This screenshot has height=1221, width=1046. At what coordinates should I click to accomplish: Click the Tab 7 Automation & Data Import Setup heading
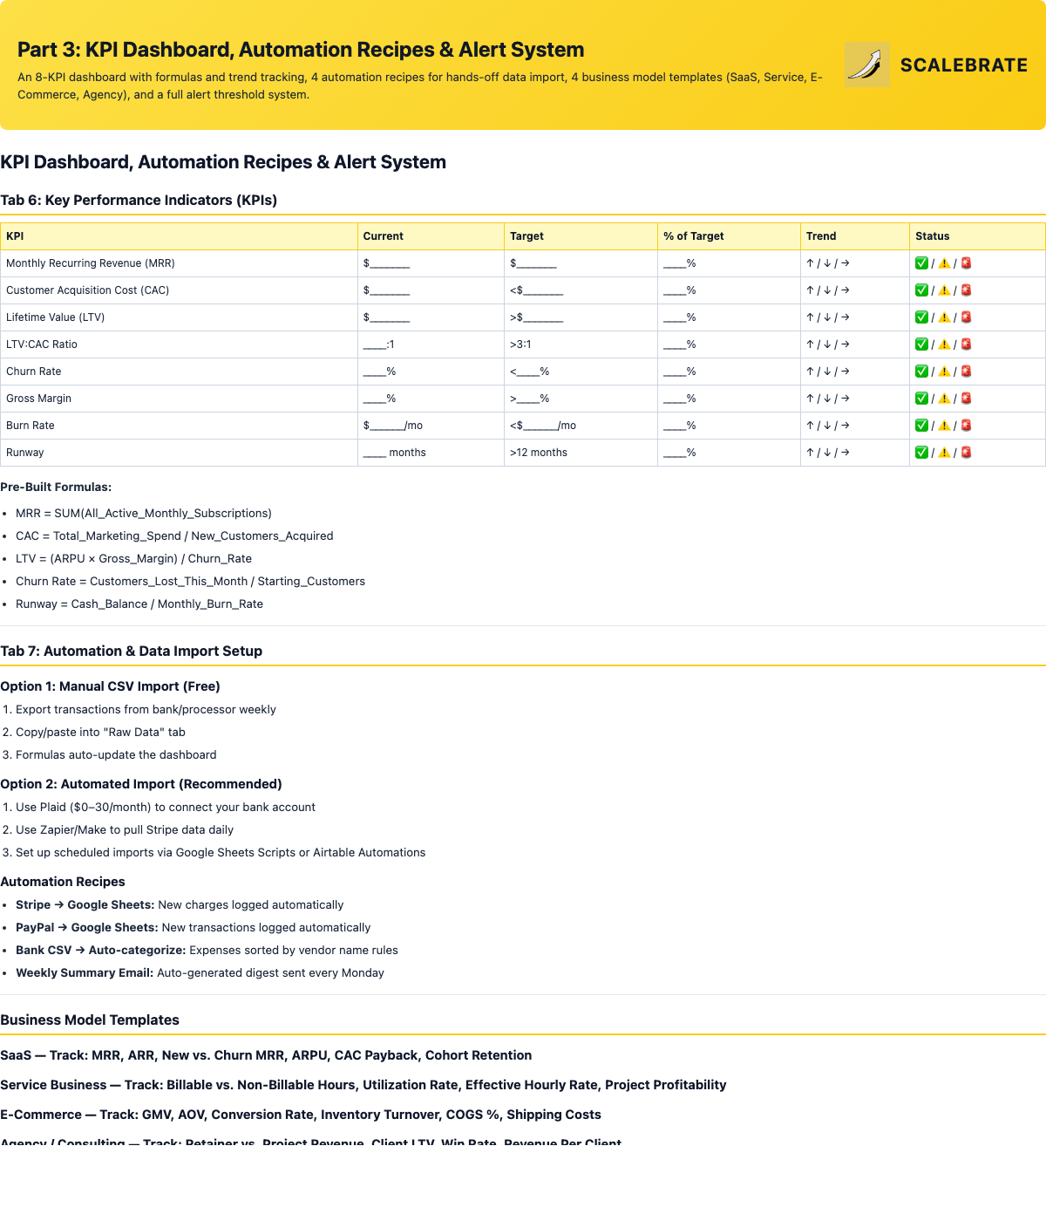(x=131, y=651)
